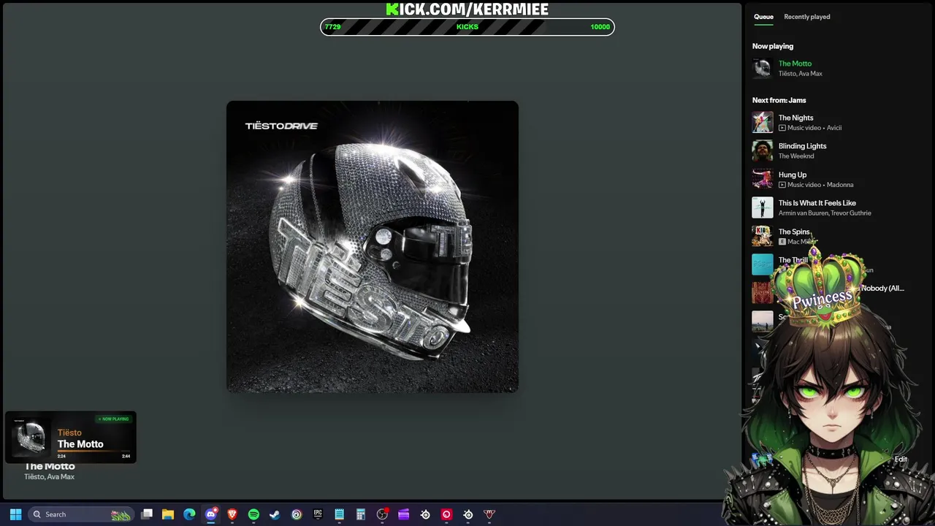Viewport: 935px width, 526px height.
Task: Open the Notepad taskbar icon
Action: [339, 514]
